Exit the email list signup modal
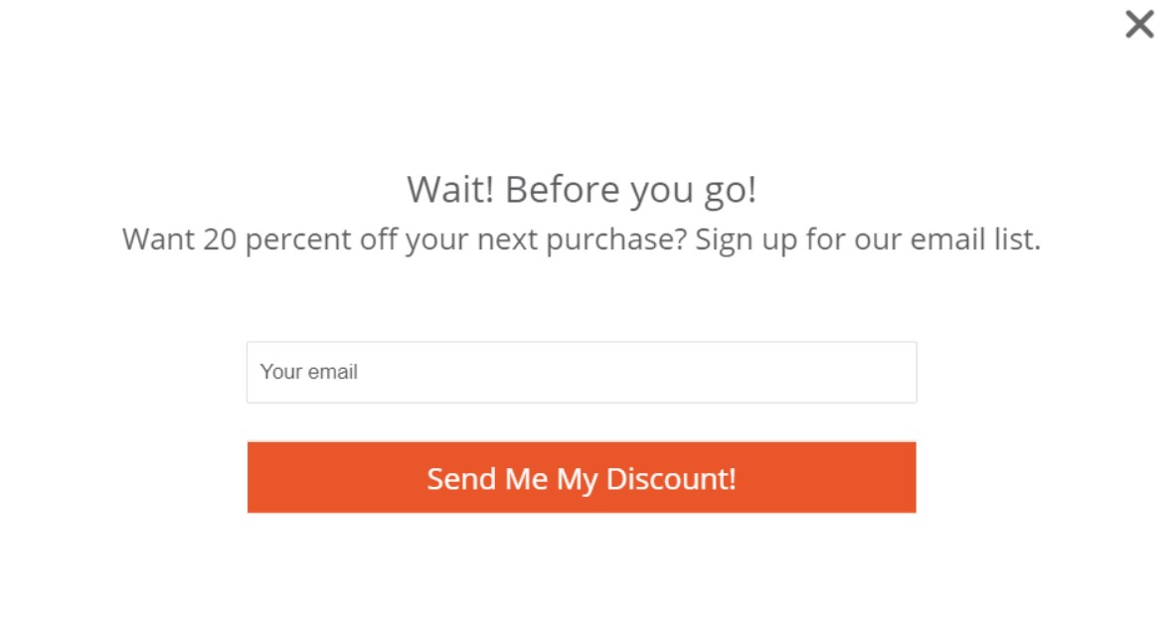Screen dimensions: 1175x633 1139,25
